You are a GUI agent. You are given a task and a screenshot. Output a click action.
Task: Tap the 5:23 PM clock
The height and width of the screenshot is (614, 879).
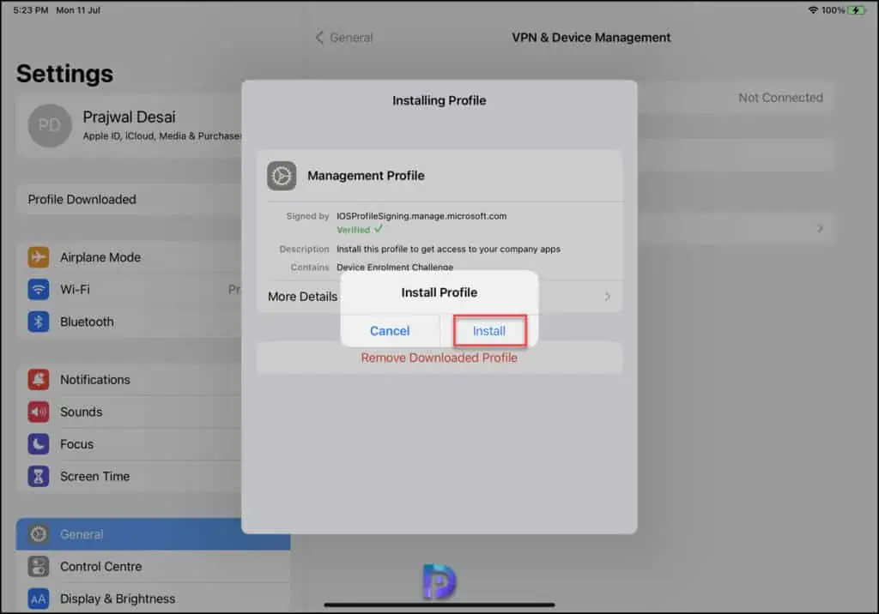pos(31,10)
